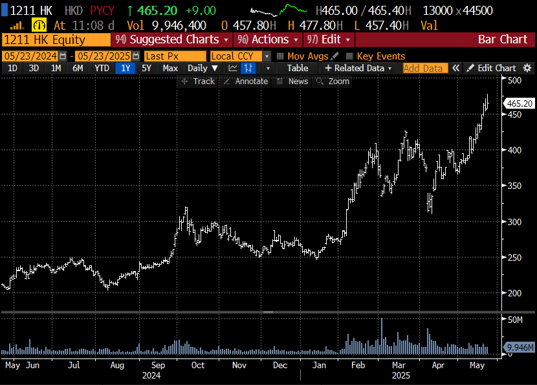Click the intraday sparkline mini chart
537x385 pixels.
point(278,10)
